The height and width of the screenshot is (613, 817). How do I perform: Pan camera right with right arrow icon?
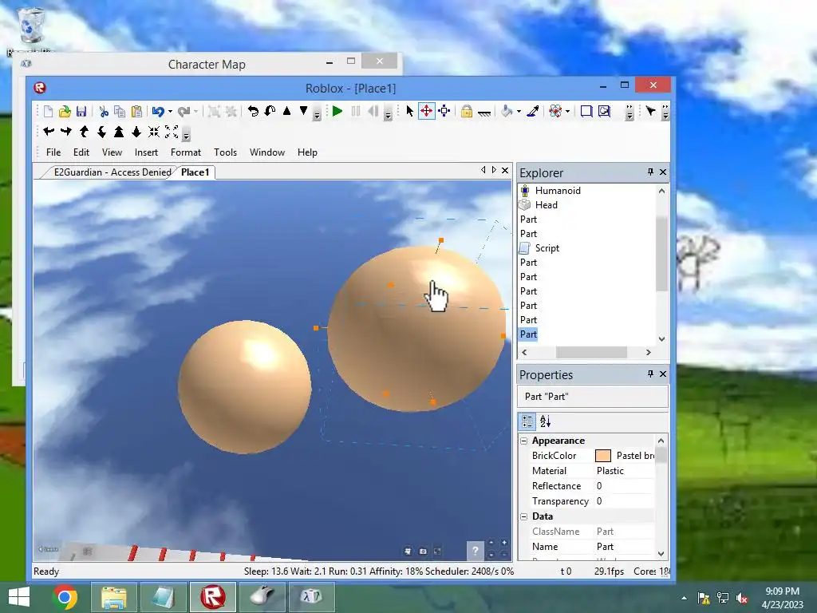tap(66, 132)
